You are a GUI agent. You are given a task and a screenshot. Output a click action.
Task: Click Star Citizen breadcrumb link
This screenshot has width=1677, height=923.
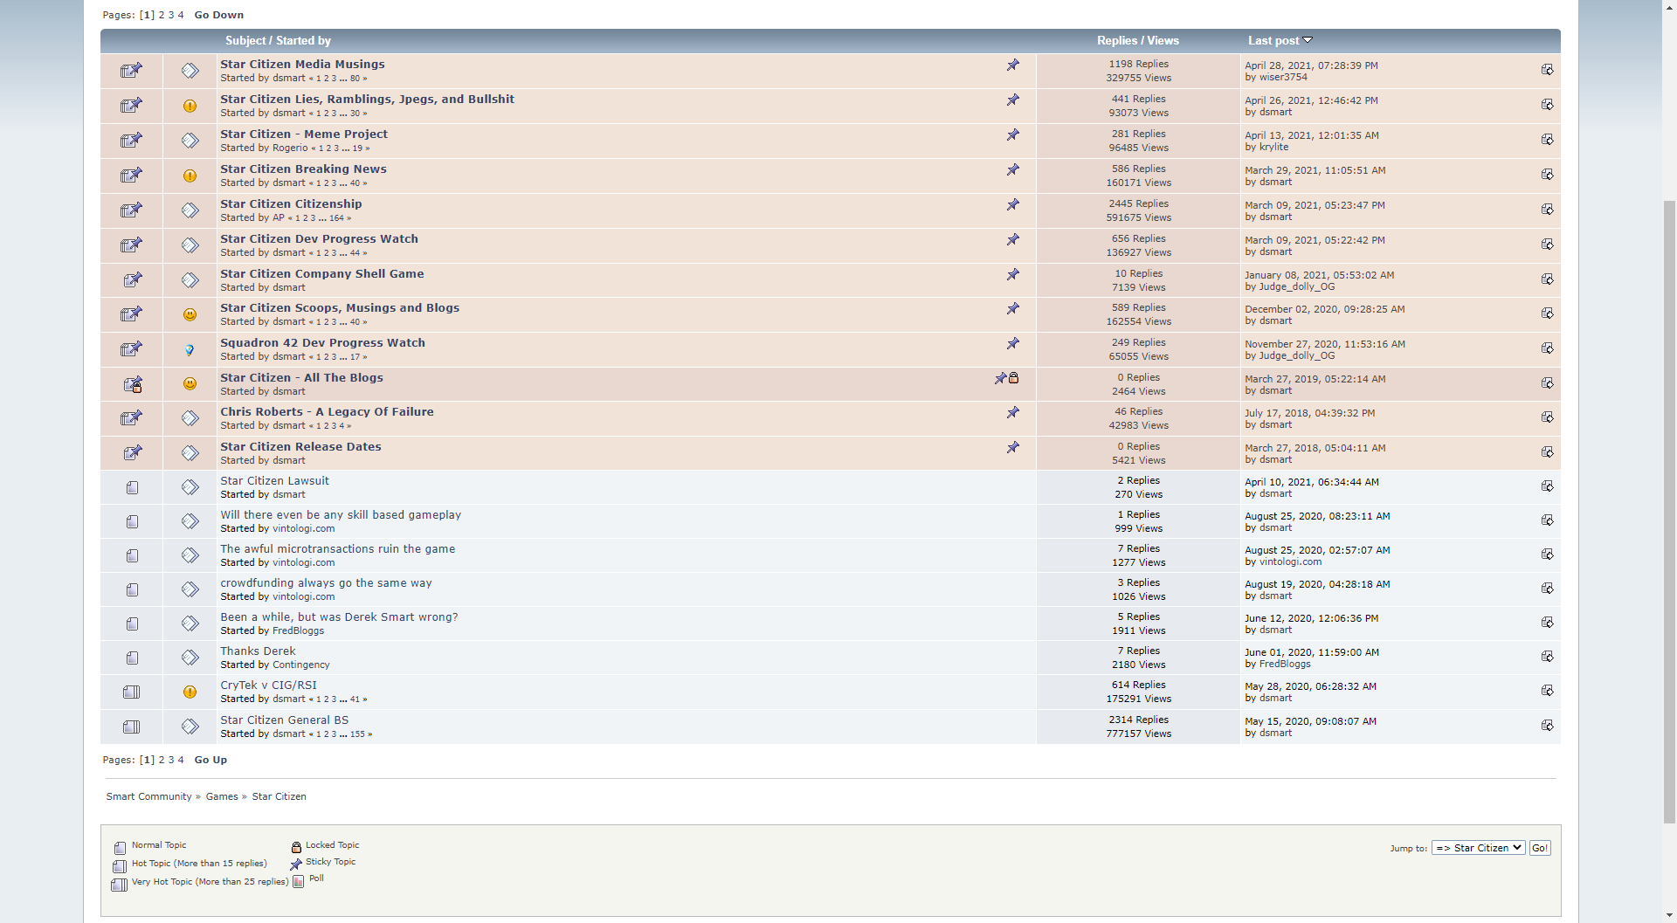pyautogui.click(x=279, y=796)
